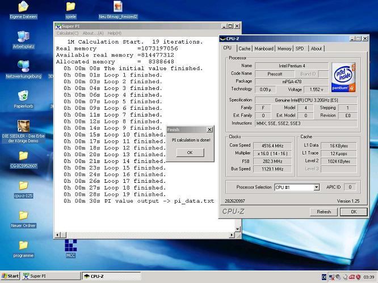Click the Specification field text
This screenshot has height=283, width=378.
coord(306,100)
